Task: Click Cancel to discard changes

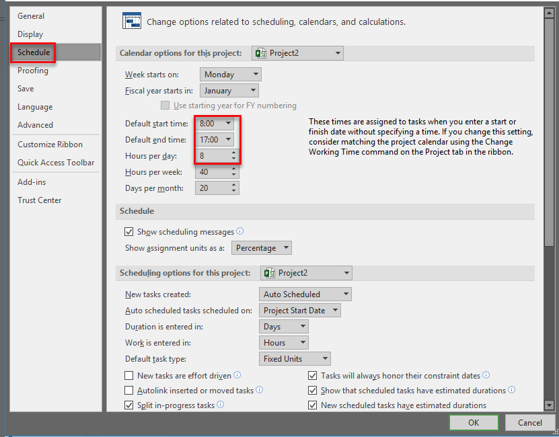Action: tap(529, 423)
